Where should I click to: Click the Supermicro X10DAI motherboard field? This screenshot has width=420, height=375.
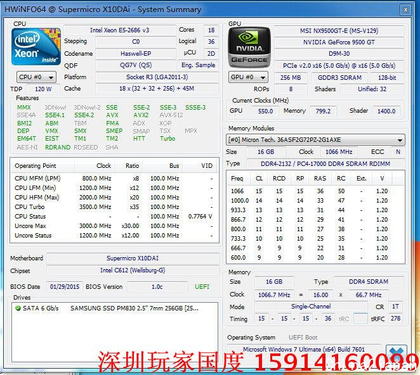(133, 258)
